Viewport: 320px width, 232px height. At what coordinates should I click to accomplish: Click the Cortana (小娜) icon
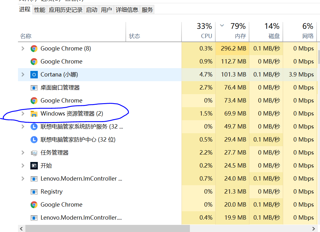pyautogui.click(x=34, y=75)
